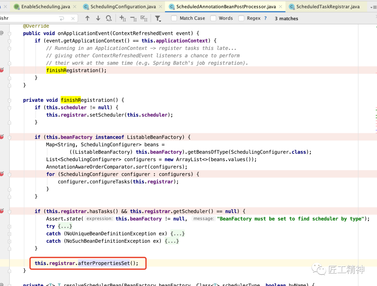This screenshot has width=377, height=286.
Task: Expand folded {...} after NoUniqueBeanDefinitionException catch
Action: [177, 234]
